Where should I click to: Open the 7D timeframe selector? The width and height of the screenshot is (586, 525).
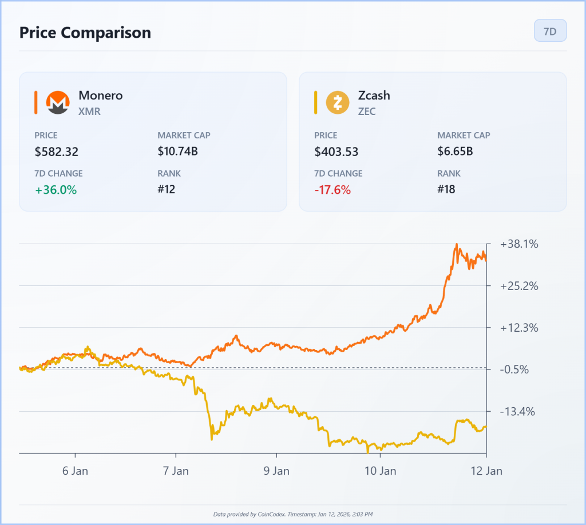(x=550, y=31)
